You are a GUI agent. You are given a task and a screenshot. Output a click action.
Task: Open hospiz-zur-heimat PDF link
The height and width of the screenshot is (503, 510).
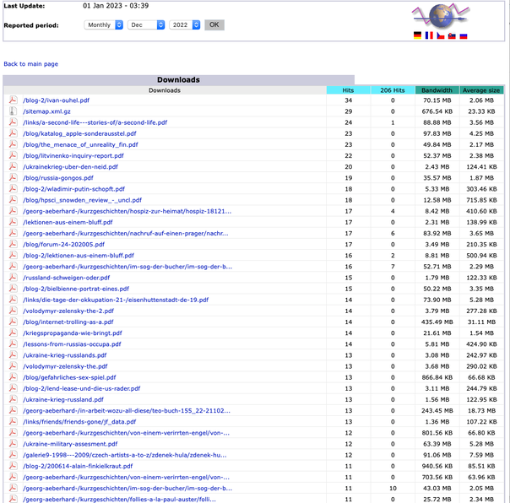click(x=127, y=211)
